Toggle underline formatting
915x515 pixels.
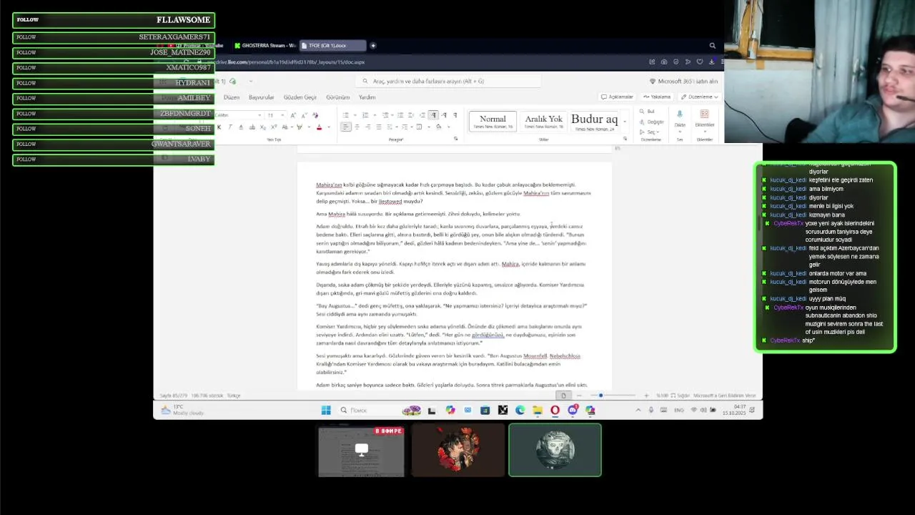[x=241, y=127]
